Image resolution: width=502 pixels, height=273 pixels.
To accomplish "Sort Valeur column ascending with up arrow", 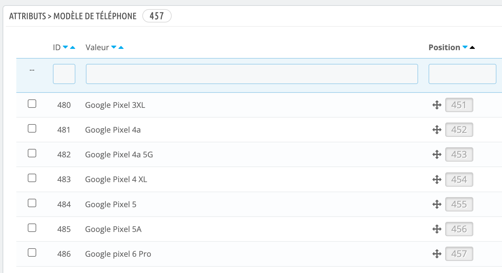I will click(121, 47).
